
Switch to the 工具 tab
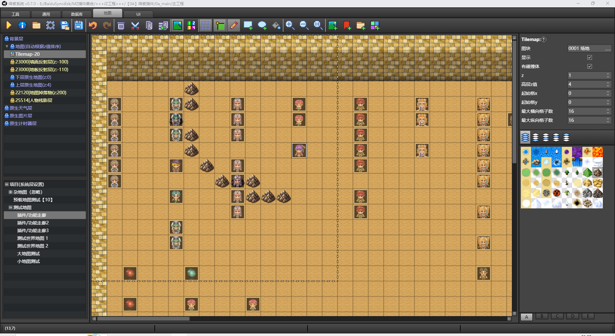click(x=15, y=14)
